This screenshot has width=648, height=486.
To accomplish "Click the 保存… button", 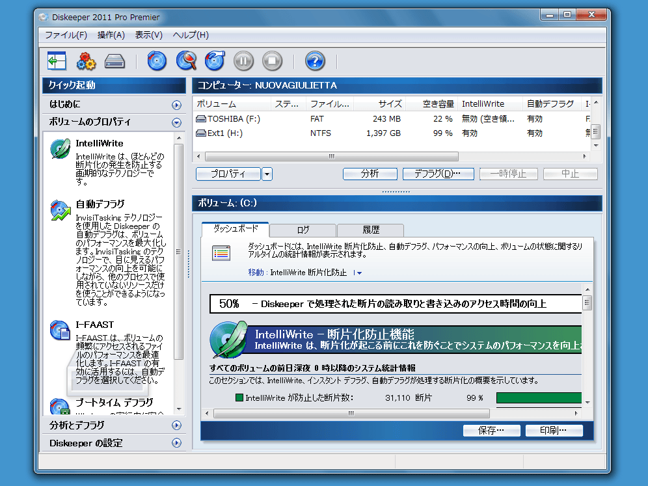I will (491, 431).
